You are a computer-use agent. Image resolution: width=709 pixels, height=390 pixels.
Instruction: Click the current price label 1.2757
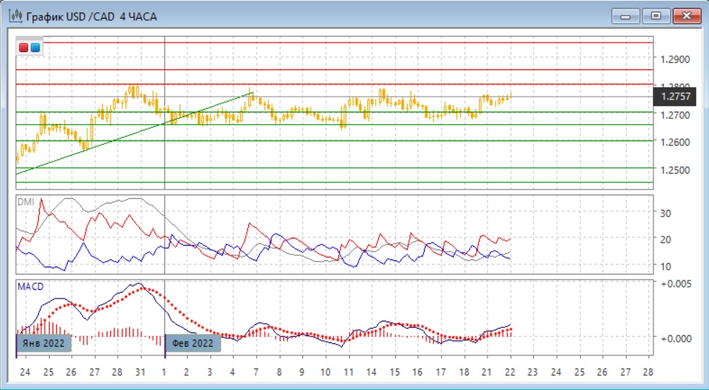(677, 96)
